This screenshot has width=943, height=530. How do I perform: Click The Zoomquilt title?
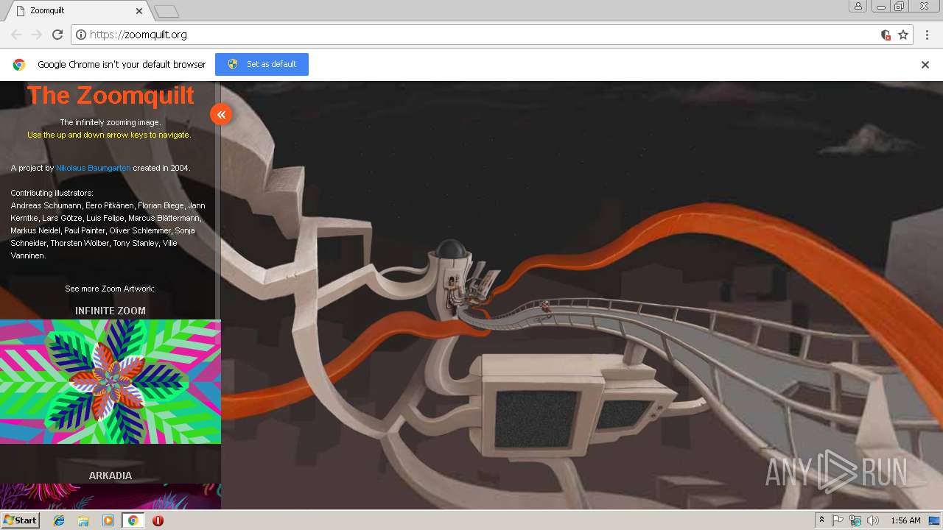[111, 95]
